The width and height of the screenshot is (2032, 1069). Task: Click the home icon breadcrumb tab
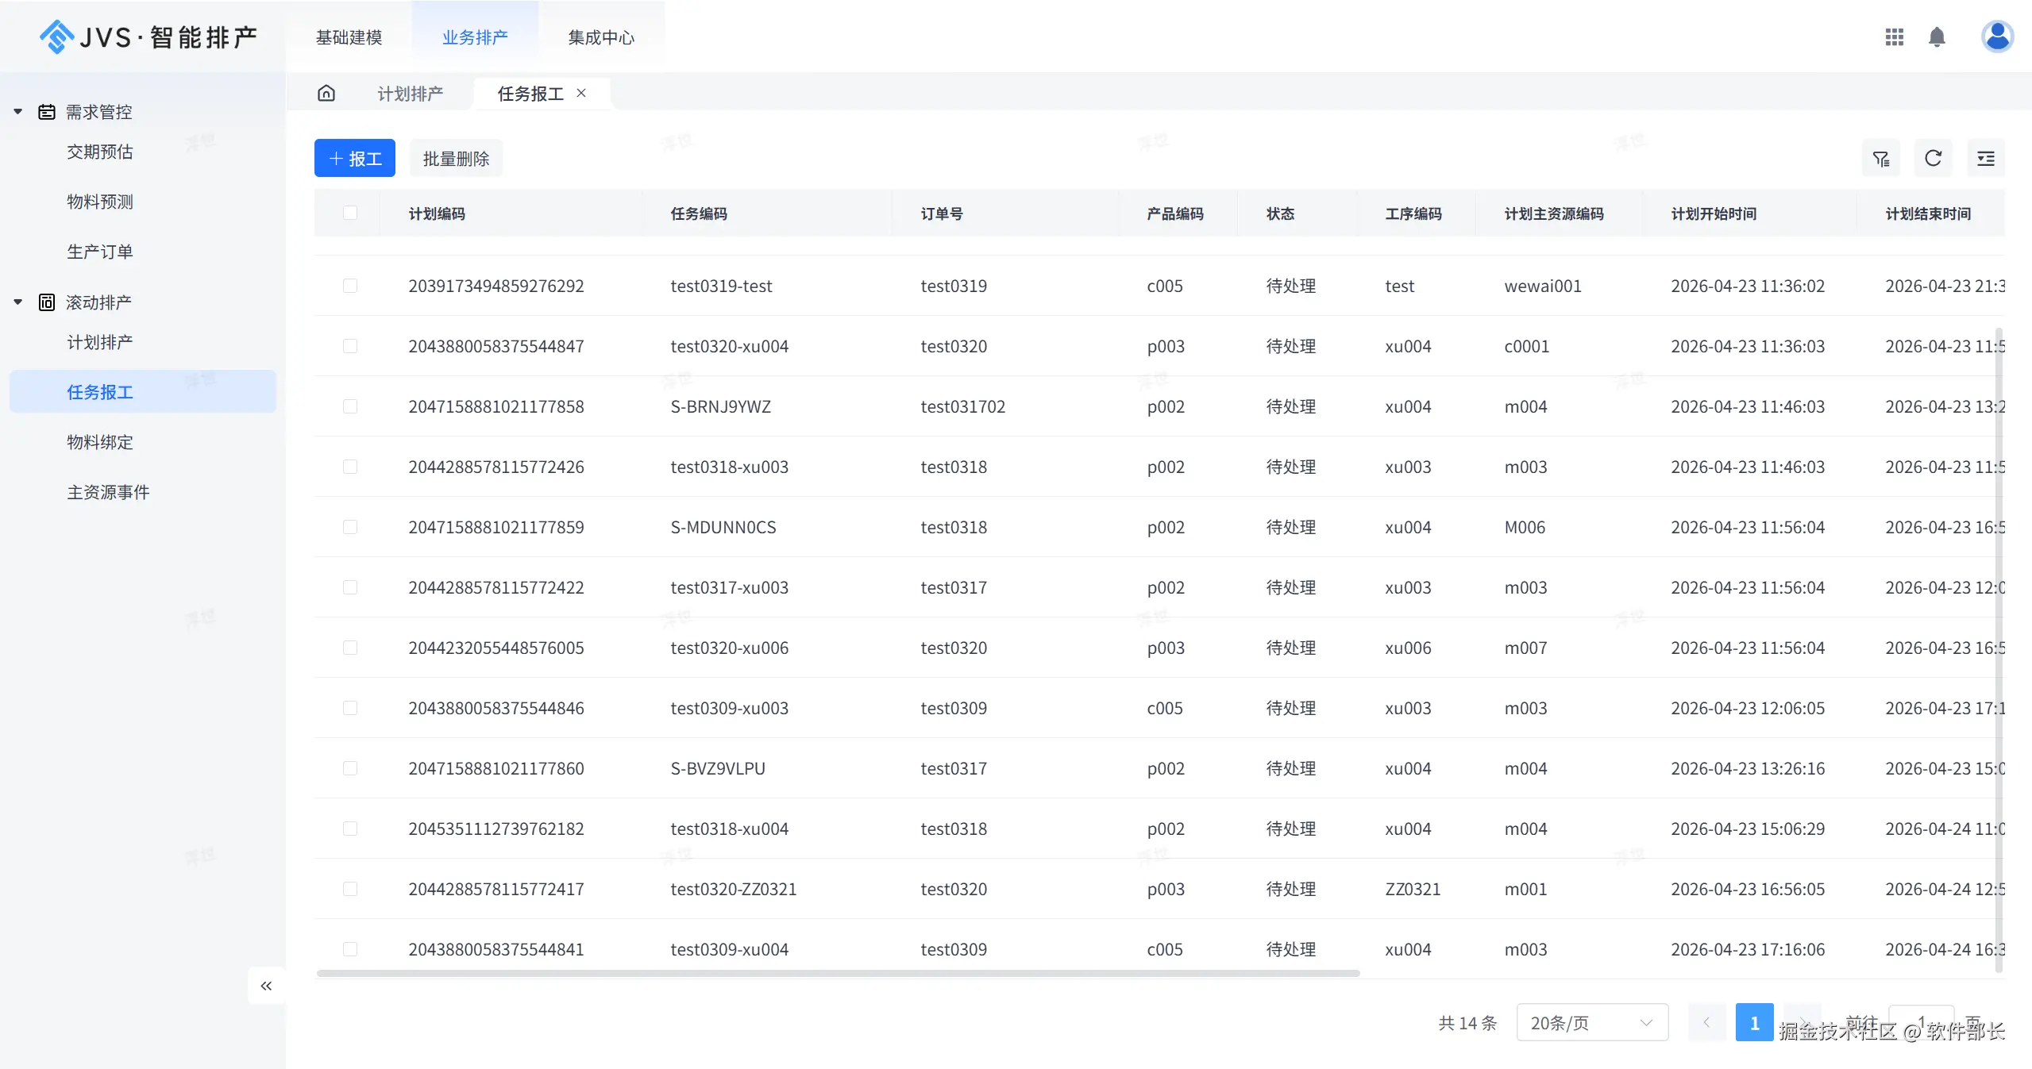(326, 94)
